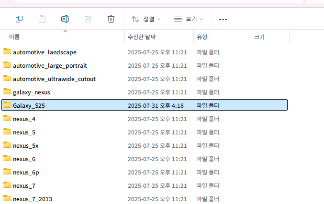The image size is (324, 204).
Task: Click folder icon of automotive_ultrawide_cutout
Action: click(7, 78)
